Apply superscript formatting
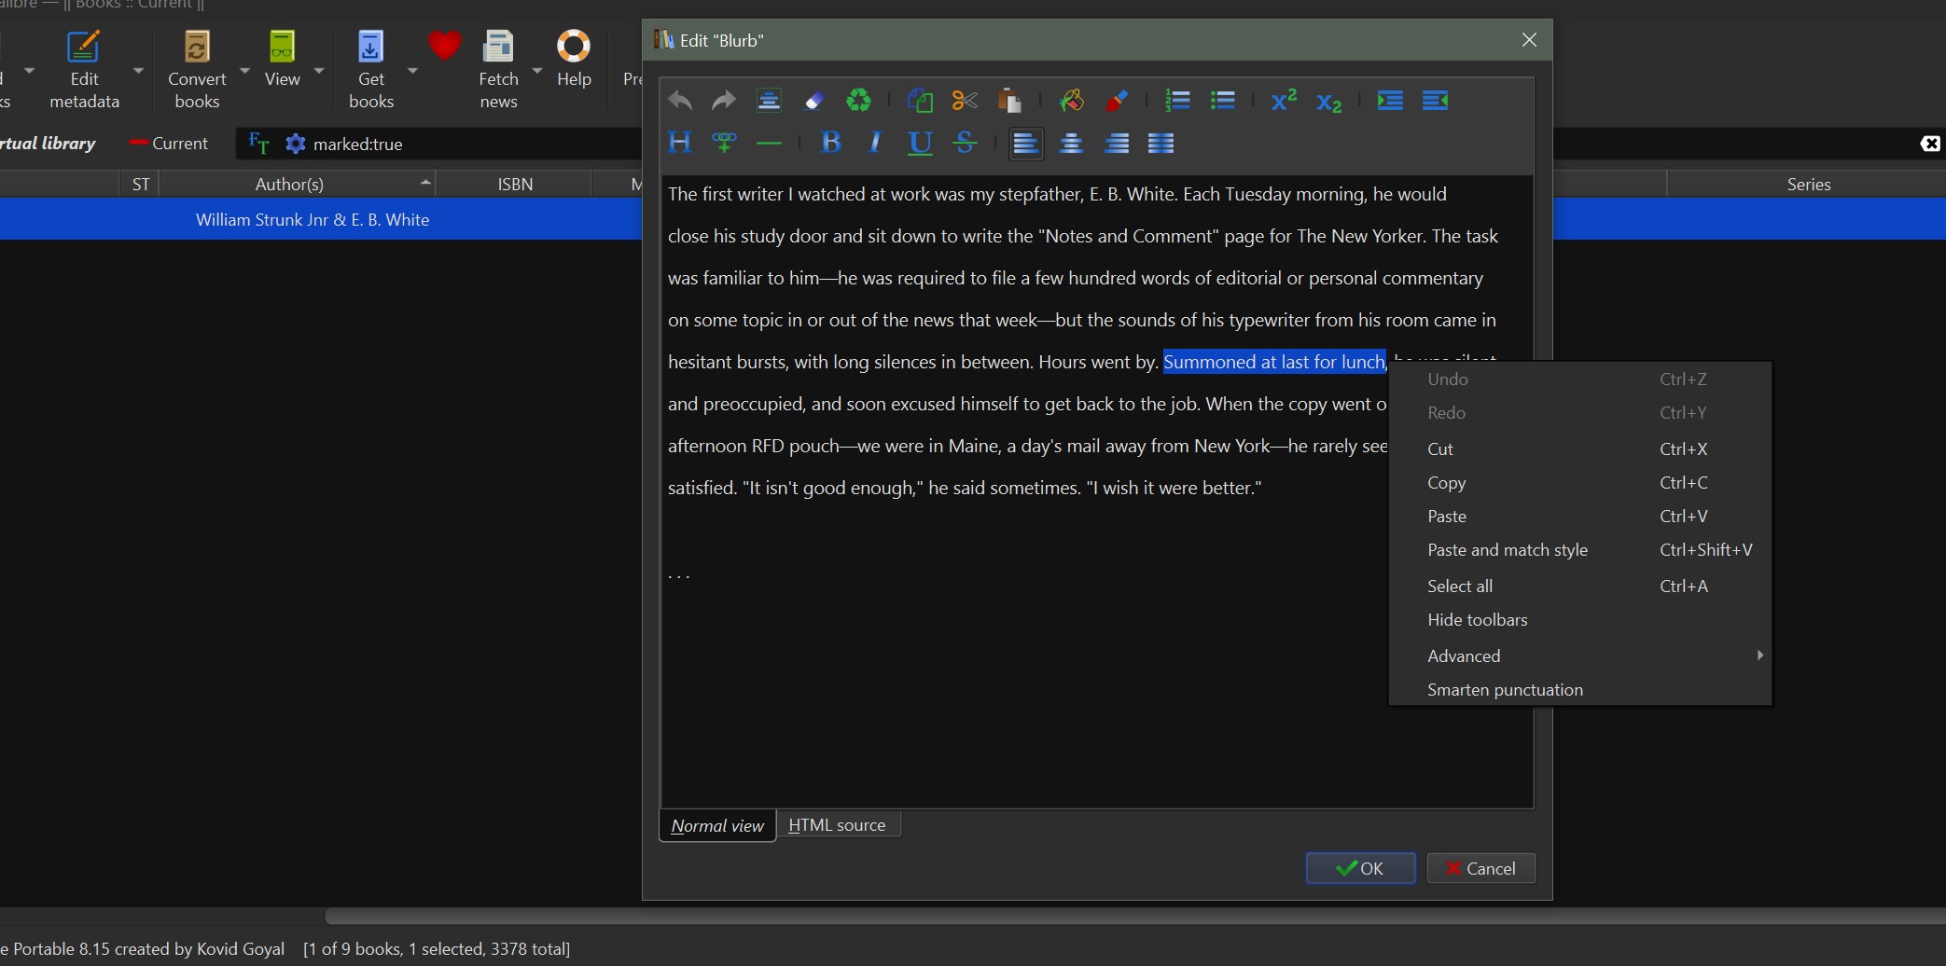Viewport: 1946px width, 966px height. click(1285, 101)
